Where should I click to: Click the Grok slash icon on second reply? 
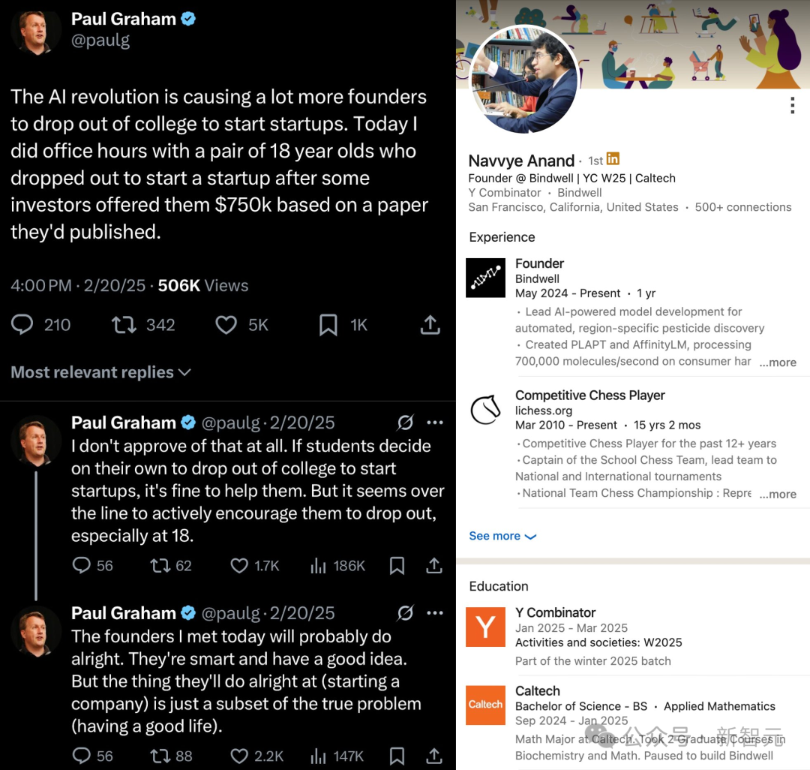(x=406, y=613)
